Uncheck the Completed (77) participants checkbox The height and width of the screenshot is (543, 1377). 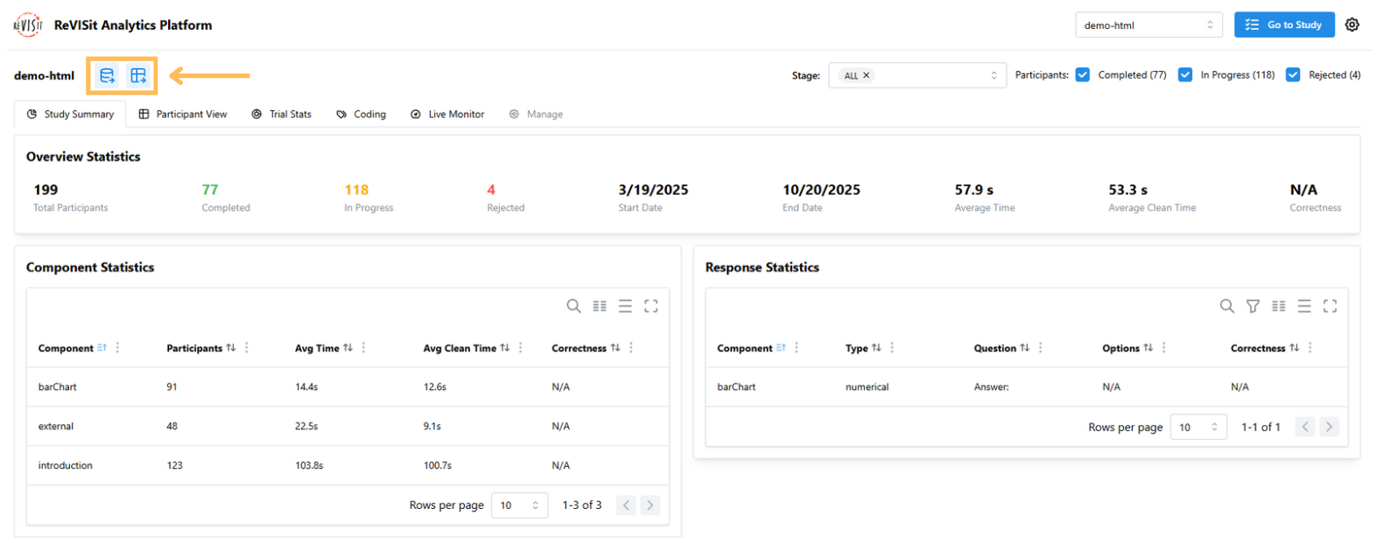[1082, 75]
